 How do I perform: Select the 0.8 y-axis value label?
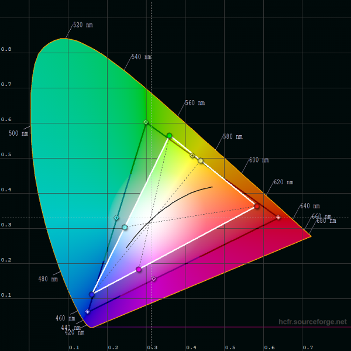6,49
